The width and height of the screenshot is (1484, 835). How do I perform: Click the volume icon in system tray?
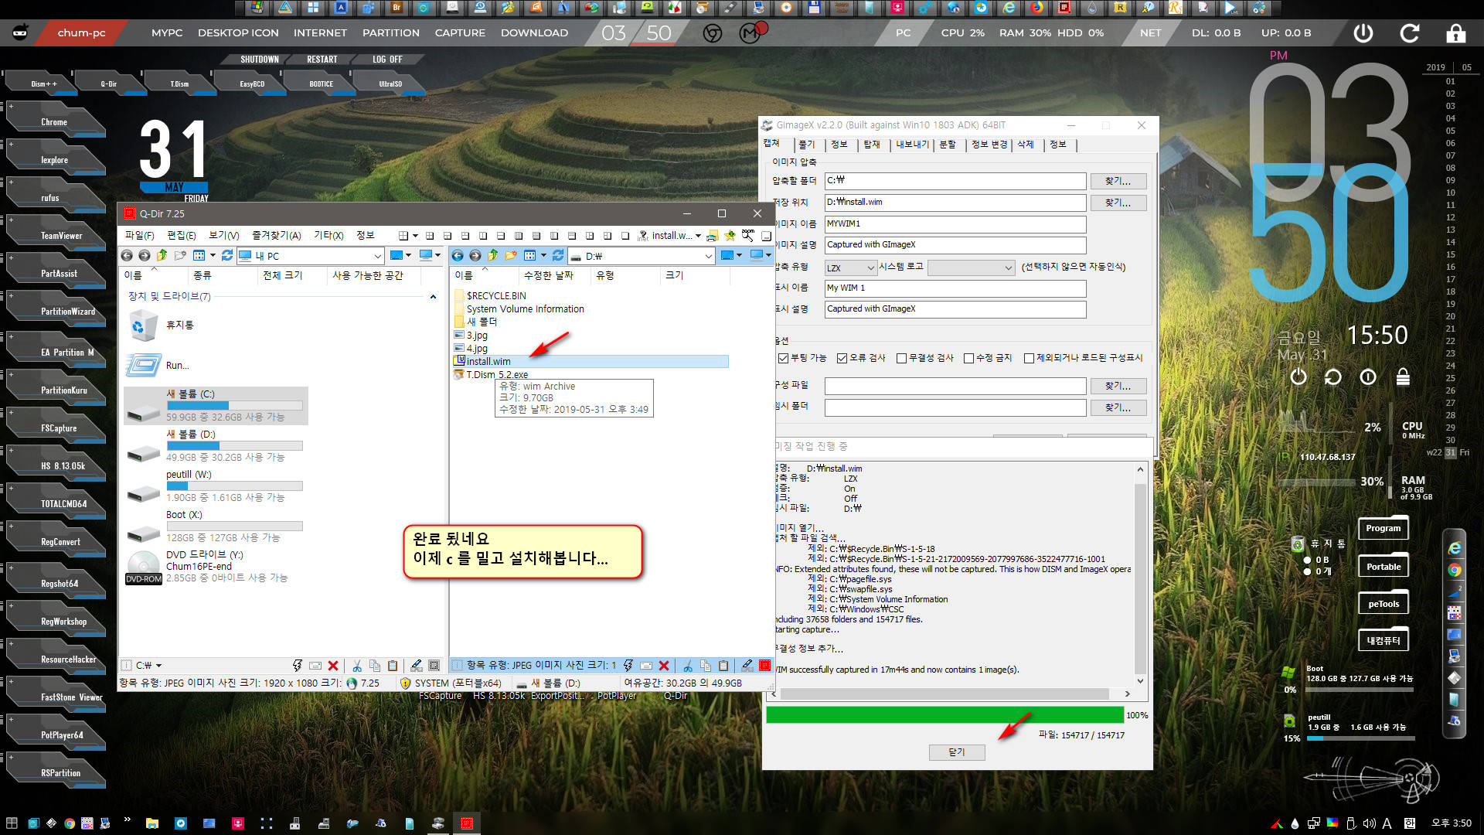click(1370, 823)
